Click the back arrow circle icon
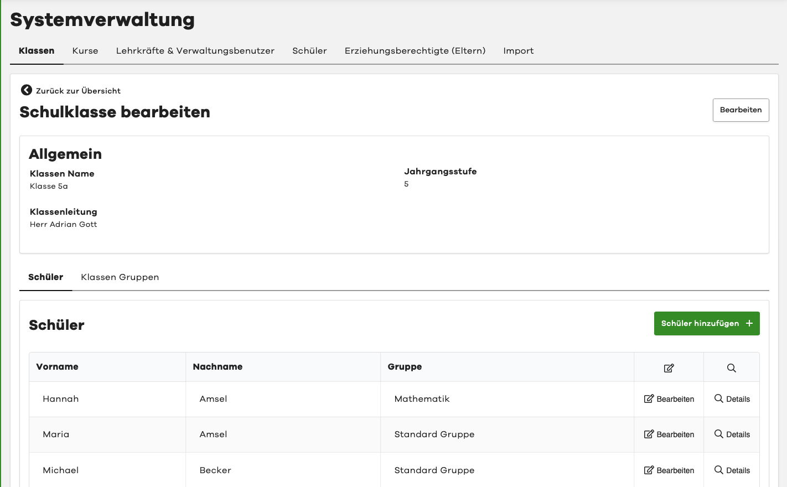The width and height of the screenshot is (787, 487). pos(26,90)
